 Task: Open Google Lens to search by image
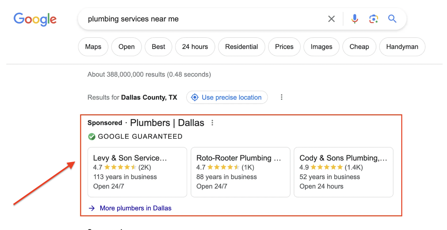point(374,19)
